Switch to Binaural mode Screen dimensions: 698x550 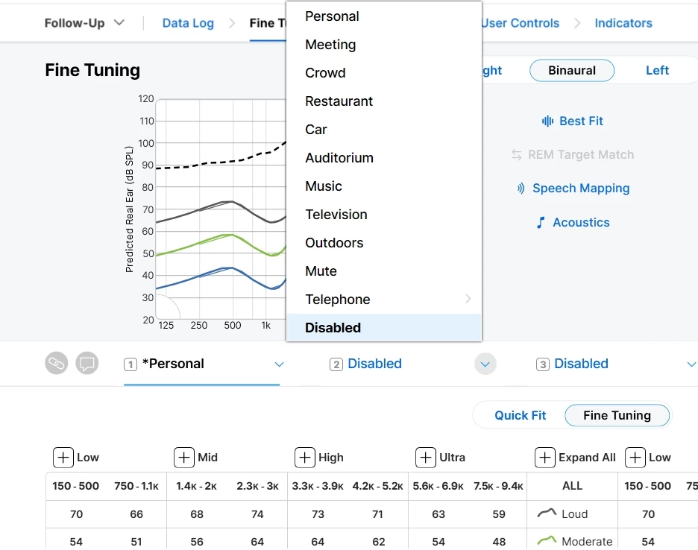[571, 70]
